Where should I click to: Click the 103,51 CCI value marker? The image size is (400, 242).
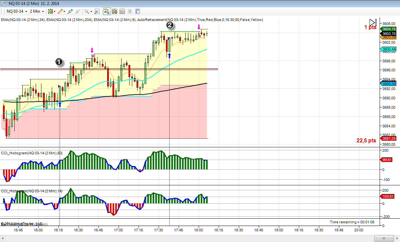[387, 196]
